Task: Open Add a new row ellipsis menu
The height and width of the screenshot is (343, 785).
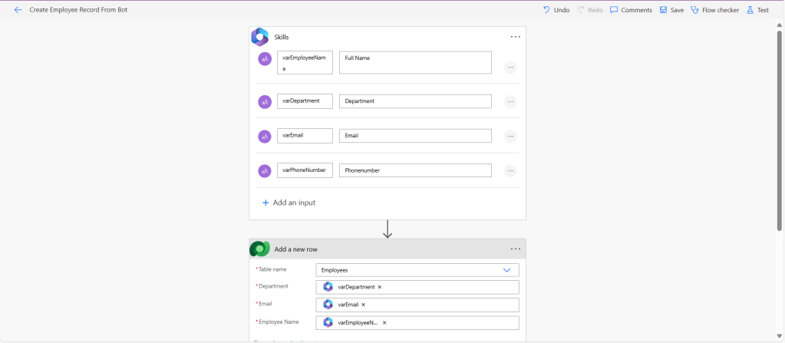Action: click(x=516, y=249)
